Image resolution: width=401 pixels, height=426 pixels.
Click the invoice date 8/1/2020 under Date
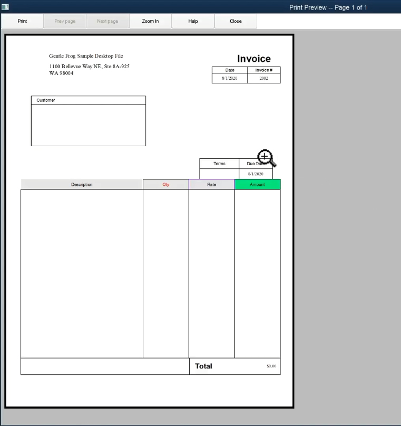click(x=230, y=78)
